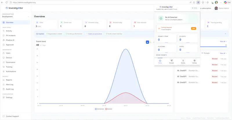Go back with the browser back arrow
Screen dimensions: 232x120
pos(2,2)
